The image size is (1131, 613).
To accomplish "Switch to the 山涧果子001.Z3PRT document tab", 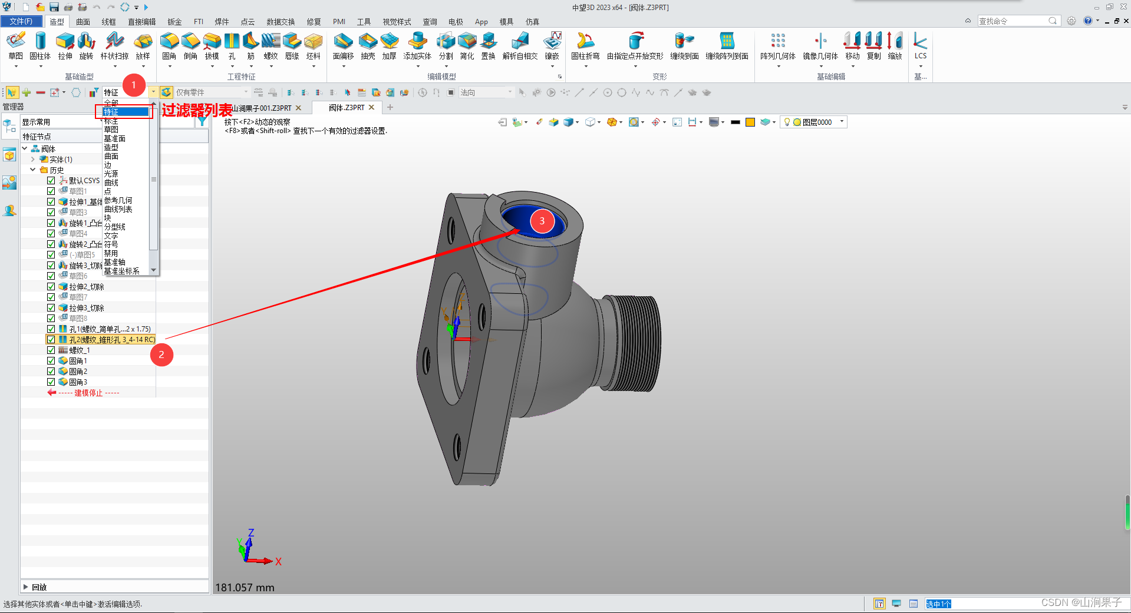I will pos(262,108).
